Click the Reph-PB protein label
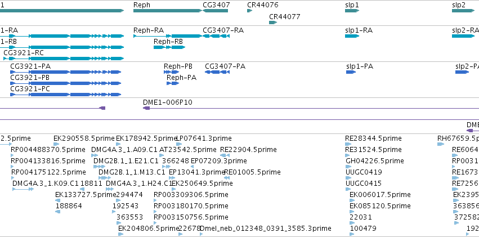Image resolution: width=479 pixels, height=237 pixels. pyautogui.click(x=178, y=66)
